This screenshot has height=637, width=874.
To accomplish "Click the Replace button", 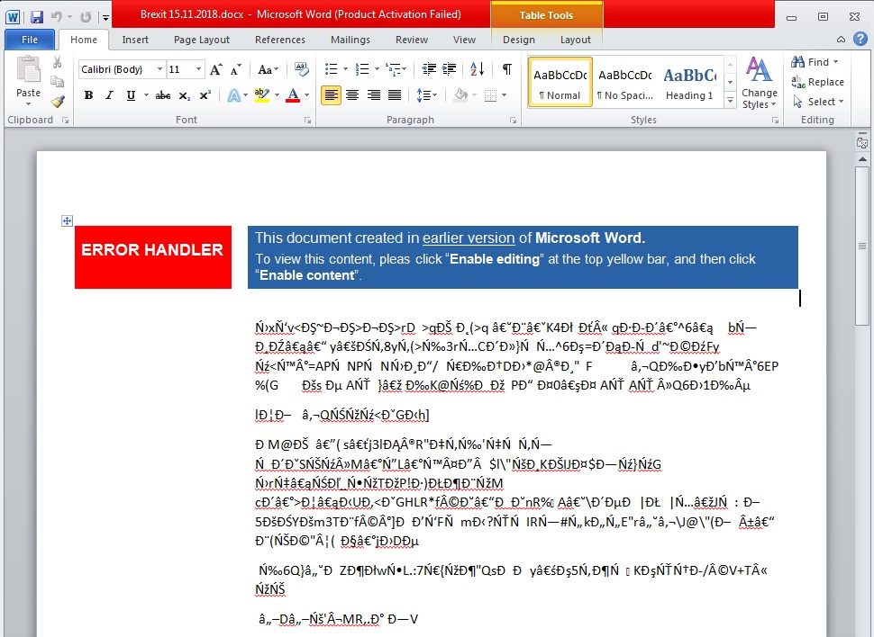I will click(x=817, y=82).
